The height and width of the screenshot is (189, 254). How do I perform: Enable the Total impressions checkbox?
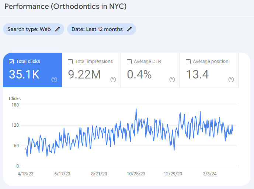click(x=70, y=62)
